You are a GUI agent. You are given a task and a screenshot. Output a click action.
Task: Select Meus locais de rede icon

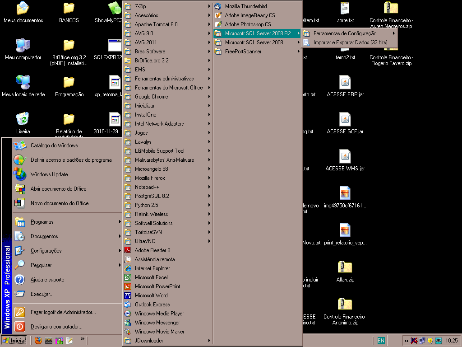(x=23, y=86)
